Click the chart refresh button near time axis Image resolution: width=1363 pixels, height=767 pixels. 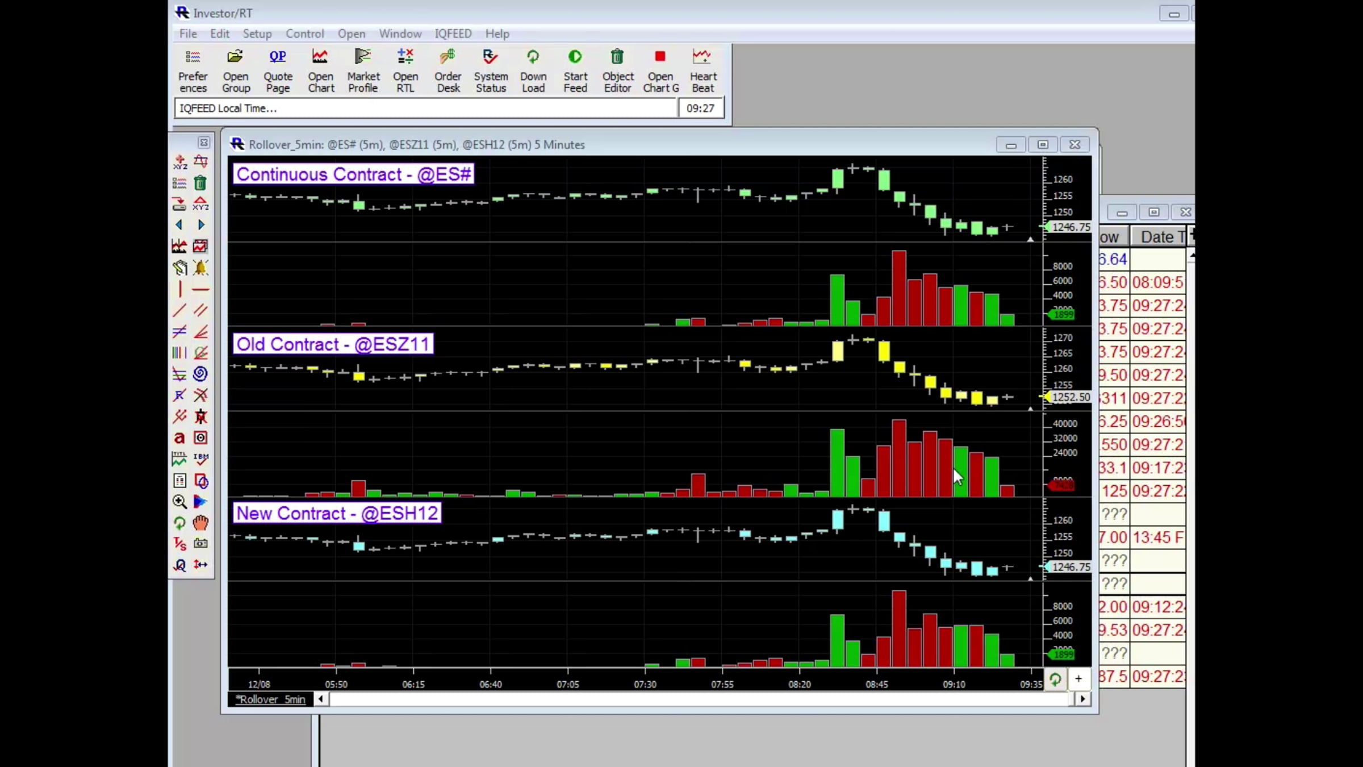tap(1055, 679)
